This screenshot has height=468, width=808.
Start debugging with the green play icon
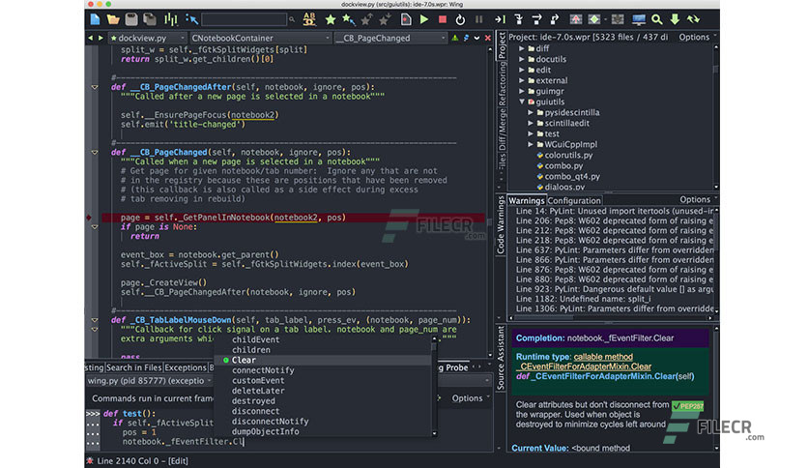click(x=424, y=19)
